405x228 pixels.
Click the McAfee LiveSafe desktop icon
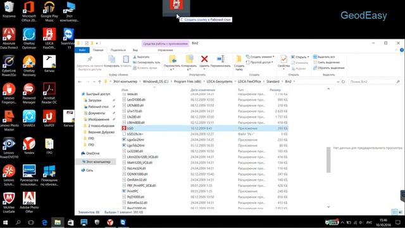[9, 203]
